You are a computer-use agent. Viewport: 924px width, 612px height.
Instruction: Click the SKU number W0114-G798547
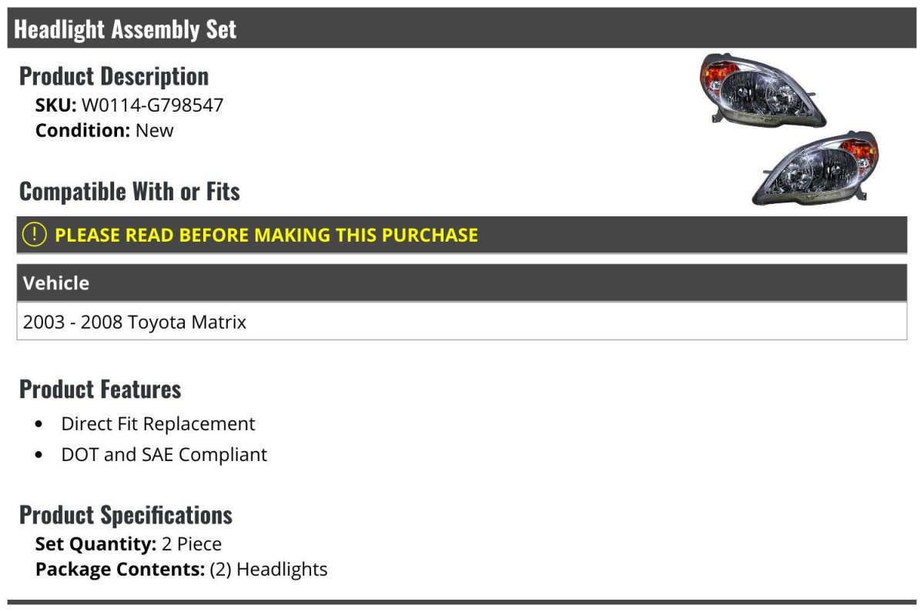(152, 105)
